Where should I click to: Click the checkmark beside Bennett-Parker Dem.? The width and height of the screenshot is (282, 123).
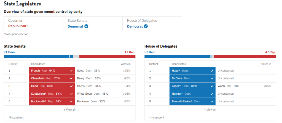[212, 102]
